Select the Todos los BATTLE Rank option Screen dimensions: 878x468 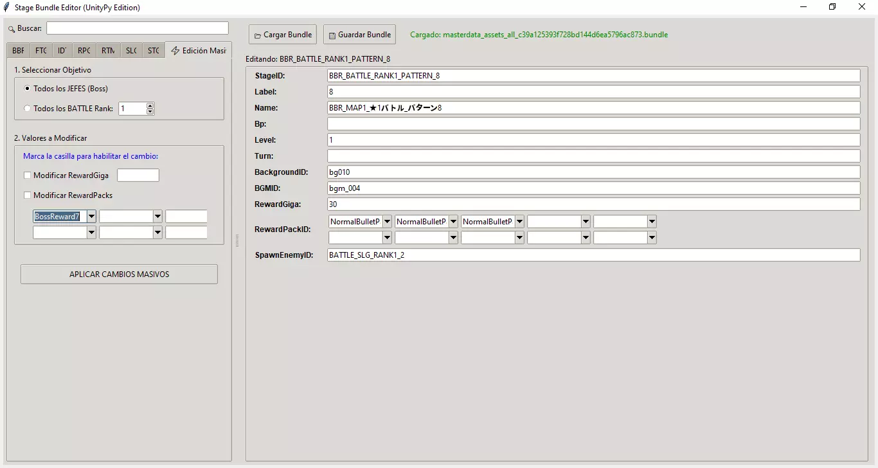click(x=27, y=109)
